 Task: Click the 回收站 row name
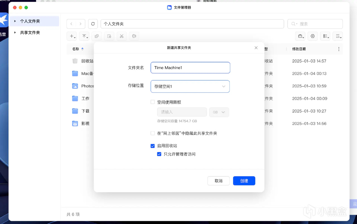click(x=87, y=61)
